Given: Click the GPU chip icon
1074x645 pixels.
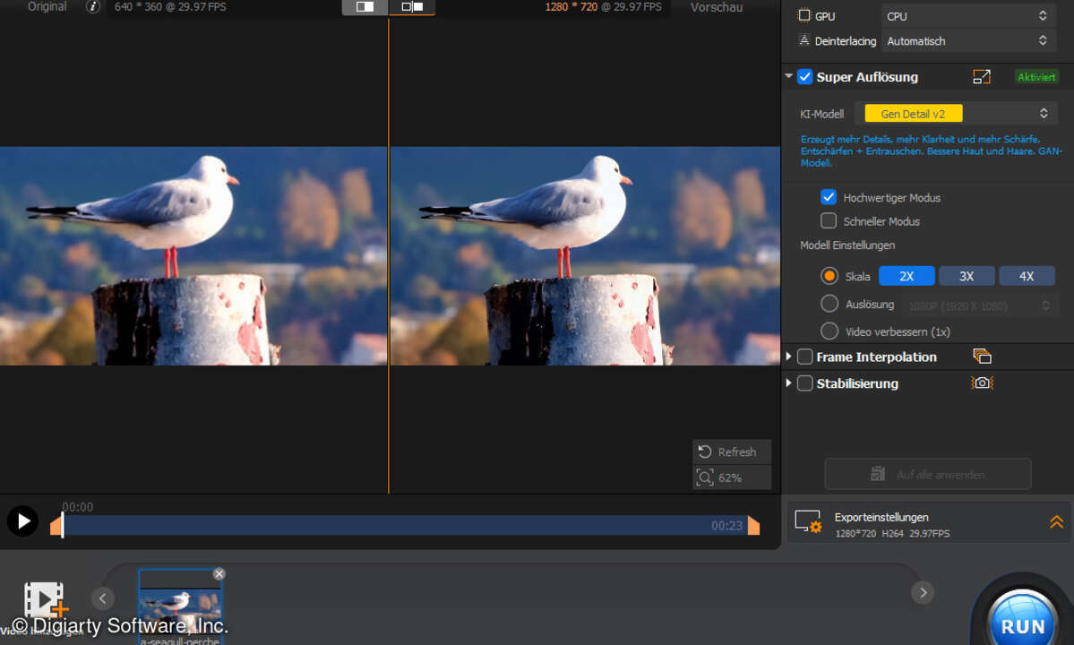Looking at the screenshot, I should [x=804, y=15].
